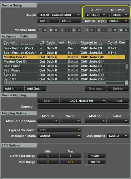Click the Add In... button
The height and width of the screenshot is (179, 131).
pos(14,89)
